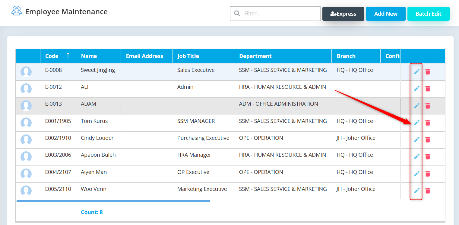Select 'JH - Johor Office' in Woo Verin row
This screenshot has height=225, width=459.
356,189
